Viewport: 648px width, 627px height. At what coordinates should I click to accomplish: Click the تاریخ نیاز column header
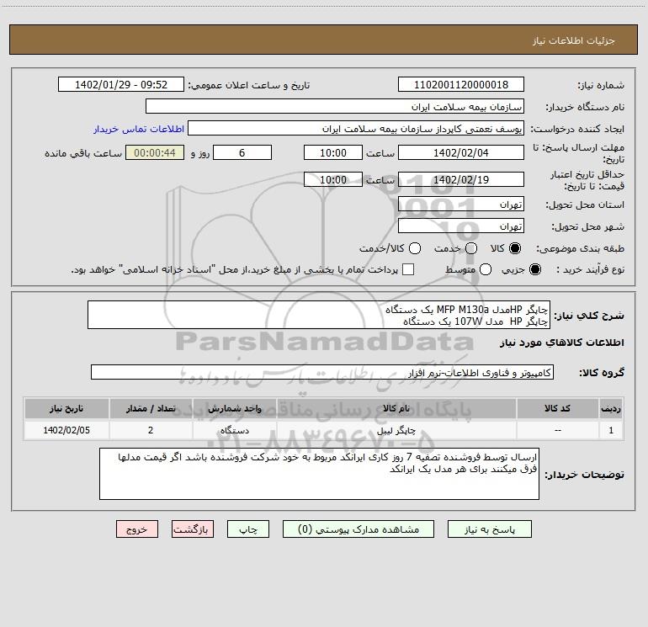(66, 408)
